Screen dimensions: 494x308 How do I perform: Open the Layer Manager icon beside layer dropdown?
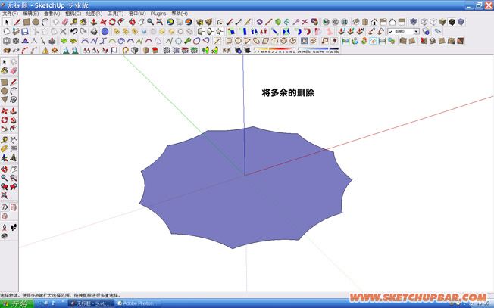point(426,32)
